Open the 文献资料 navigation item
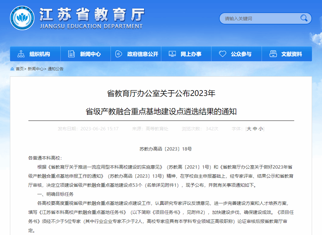Screen dimensions: 322x235 point(291,54)
